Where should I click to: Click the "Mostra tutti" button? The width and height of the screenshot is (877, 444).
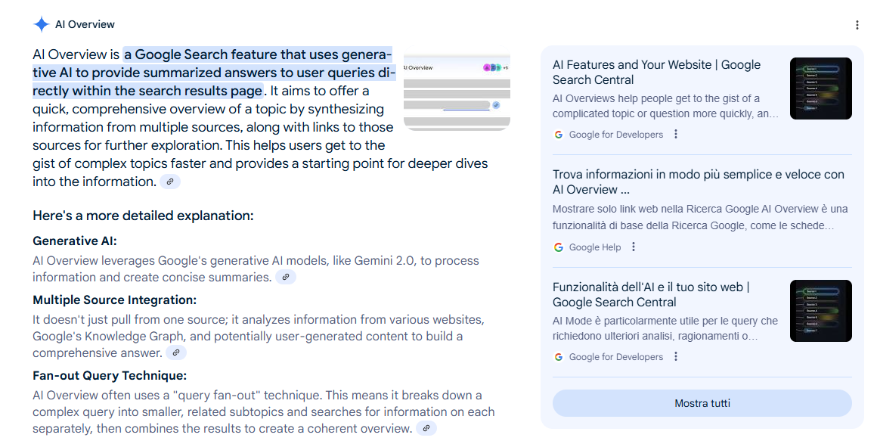702,403
